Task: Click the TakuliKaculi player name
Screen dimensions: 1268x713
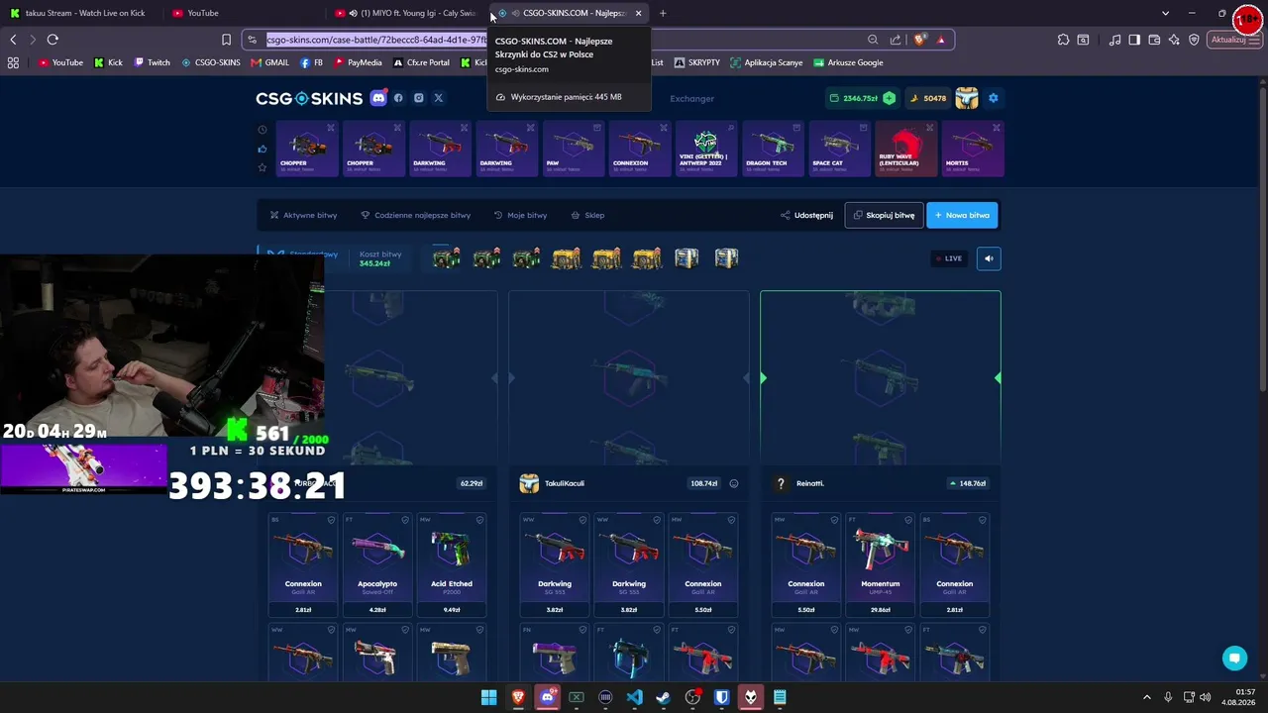Action: point(565,483)
